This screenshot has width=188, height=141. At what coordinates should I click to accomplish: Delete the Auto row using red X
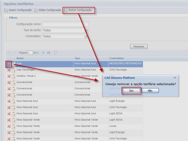coord(9,64)
